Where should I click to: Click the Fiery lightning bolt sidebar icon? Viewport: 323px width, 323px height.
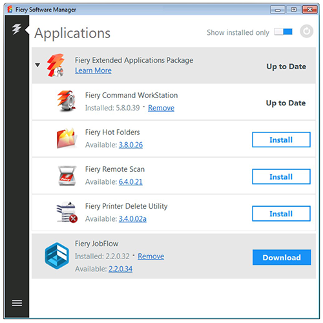17,29
